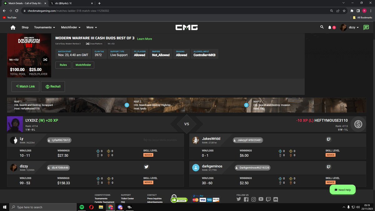Screen dimensions: 375x211
Task: Click the Comodo Secure badge
Action: point(179,198)
